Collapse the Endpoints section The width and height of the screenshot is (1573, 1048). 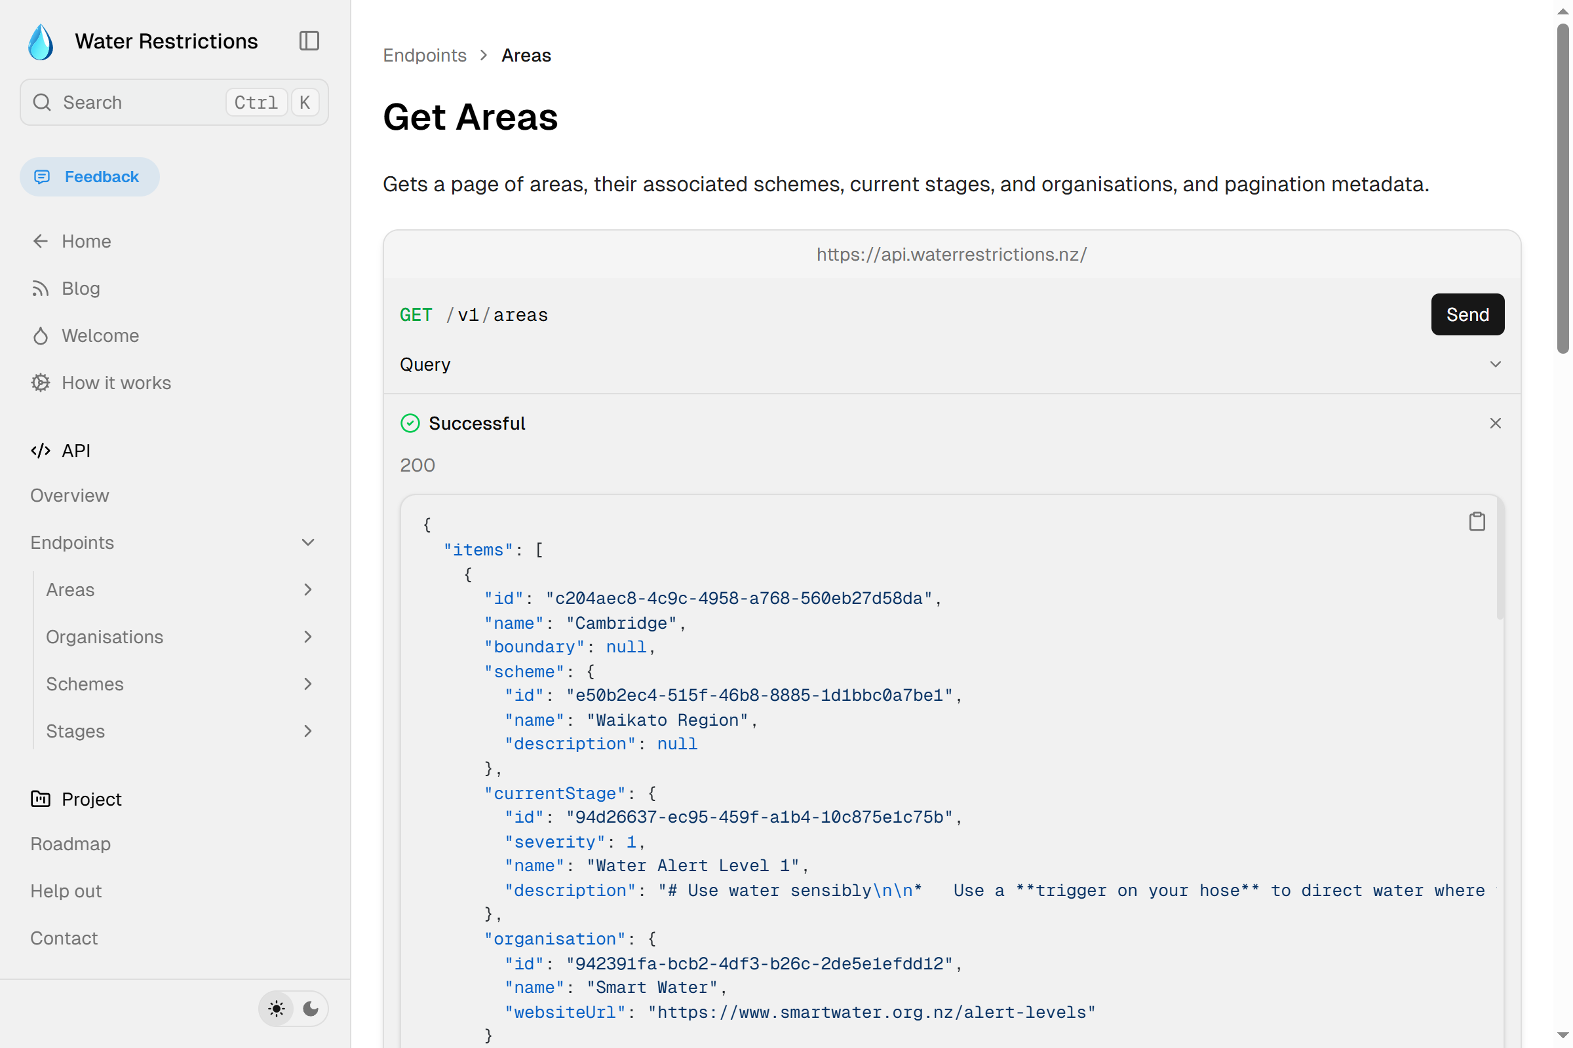point(307,542)
